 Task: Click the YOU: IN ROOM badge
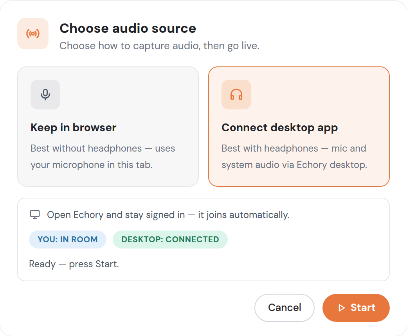pyautogui.click(x=68, y=239)
